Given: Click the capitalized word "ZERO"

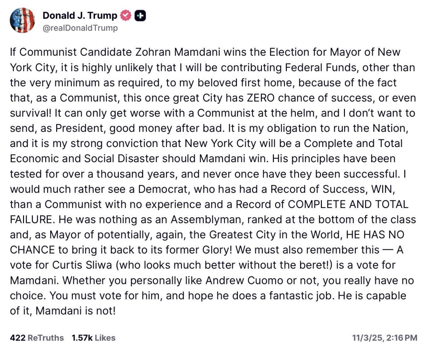Looking at the screenshot, I should pos(260,98).
